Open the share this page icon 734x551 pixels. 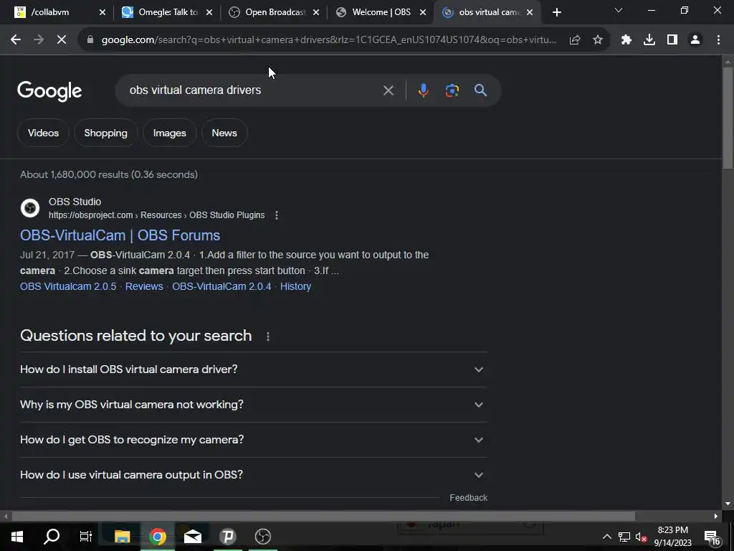click(575, 40)
